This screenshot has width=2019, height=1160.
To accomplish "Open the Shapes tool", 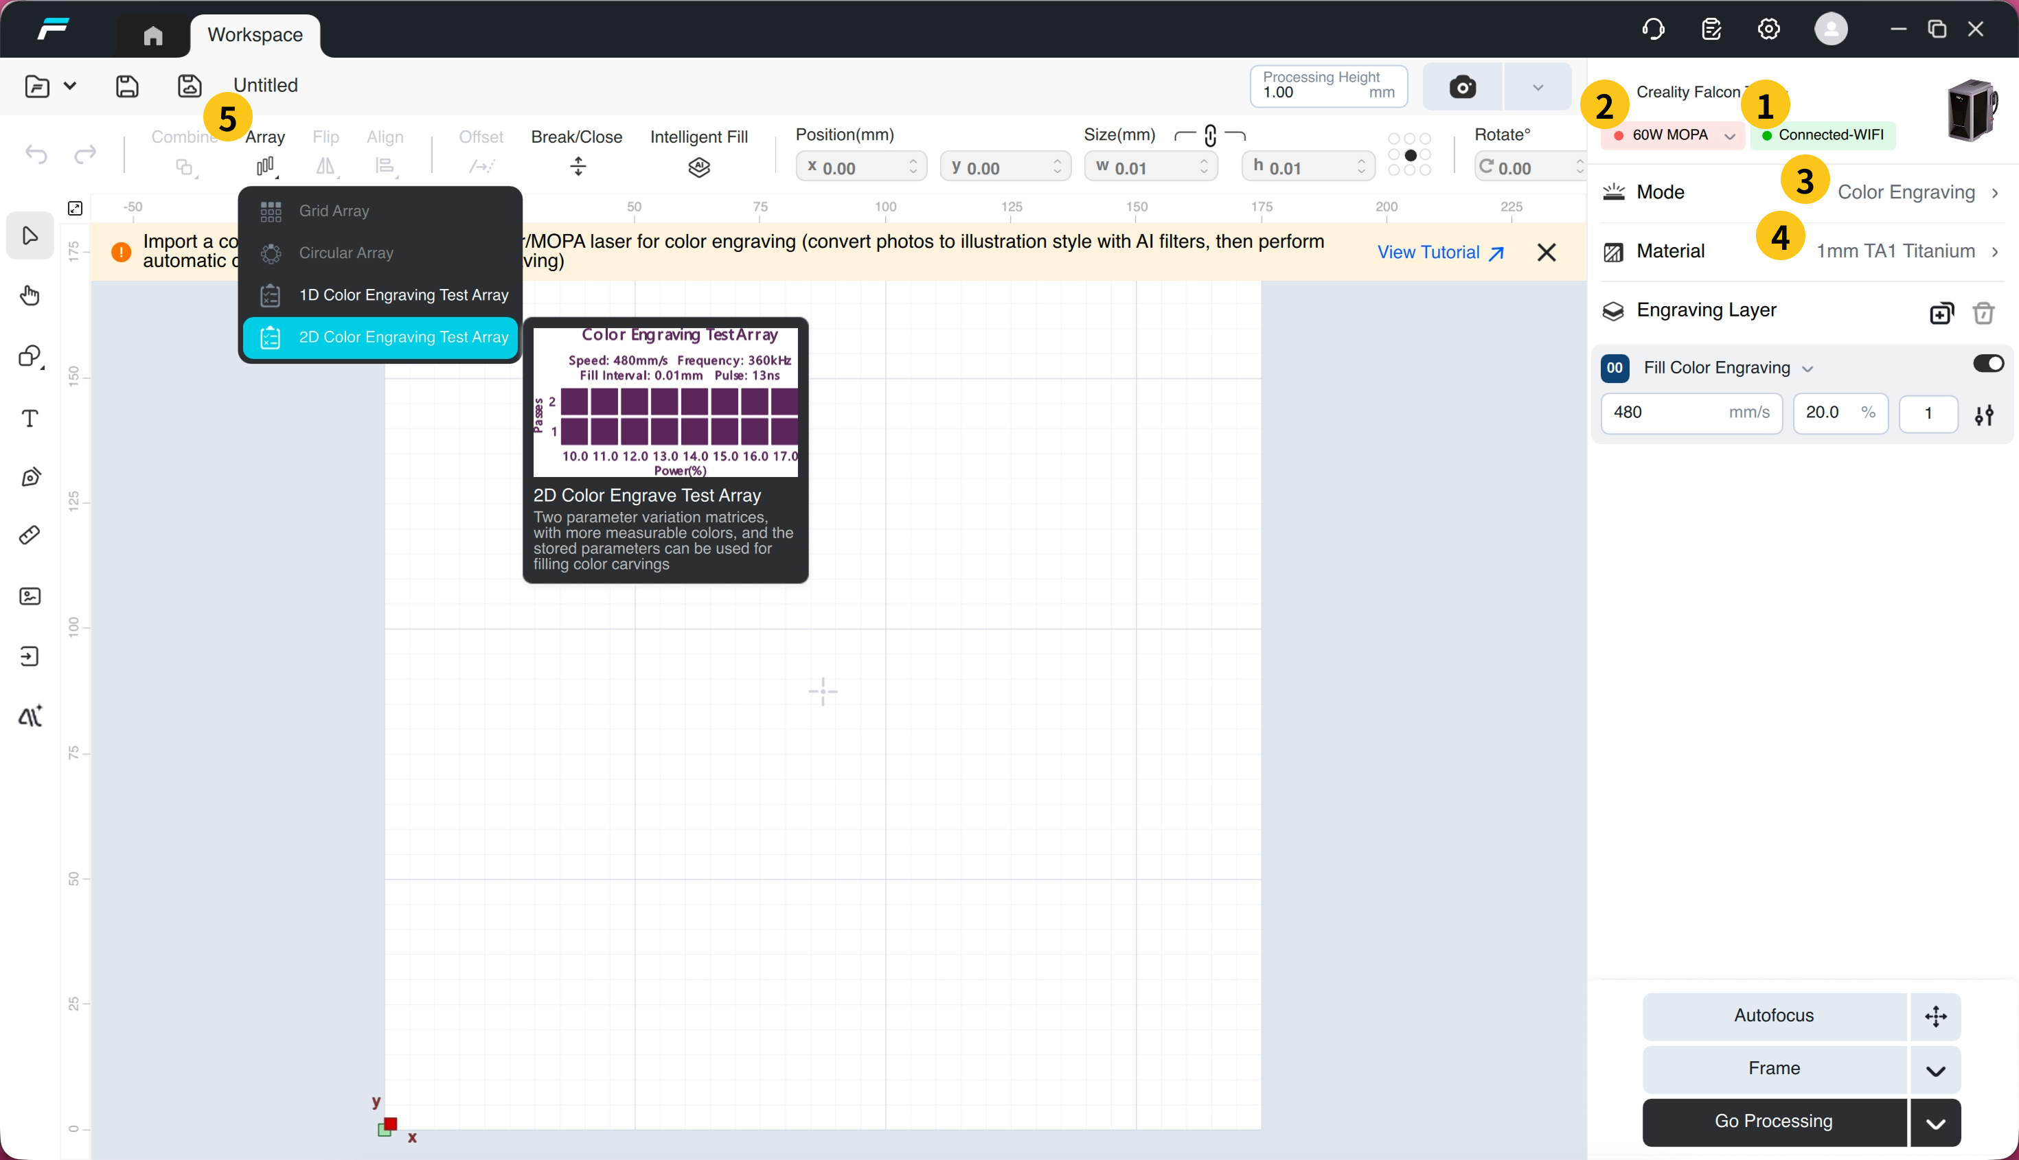I will [x=30, y=356].
